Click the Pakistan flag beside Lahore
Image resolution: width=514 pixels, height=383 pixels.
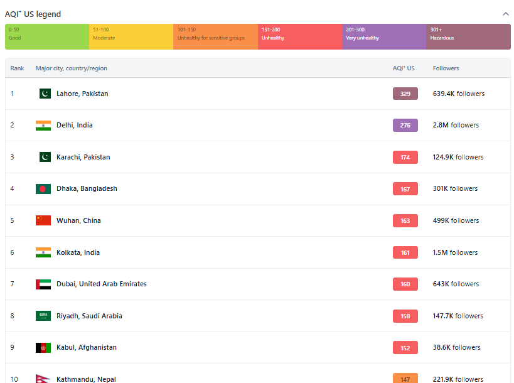pos(45,94)
